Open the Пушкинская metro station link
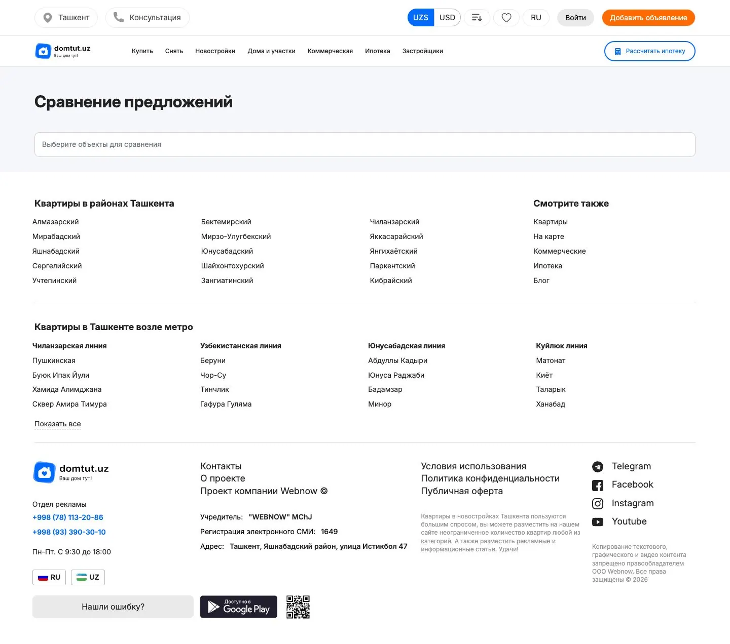730x644 pixels. tap(54, 361)
